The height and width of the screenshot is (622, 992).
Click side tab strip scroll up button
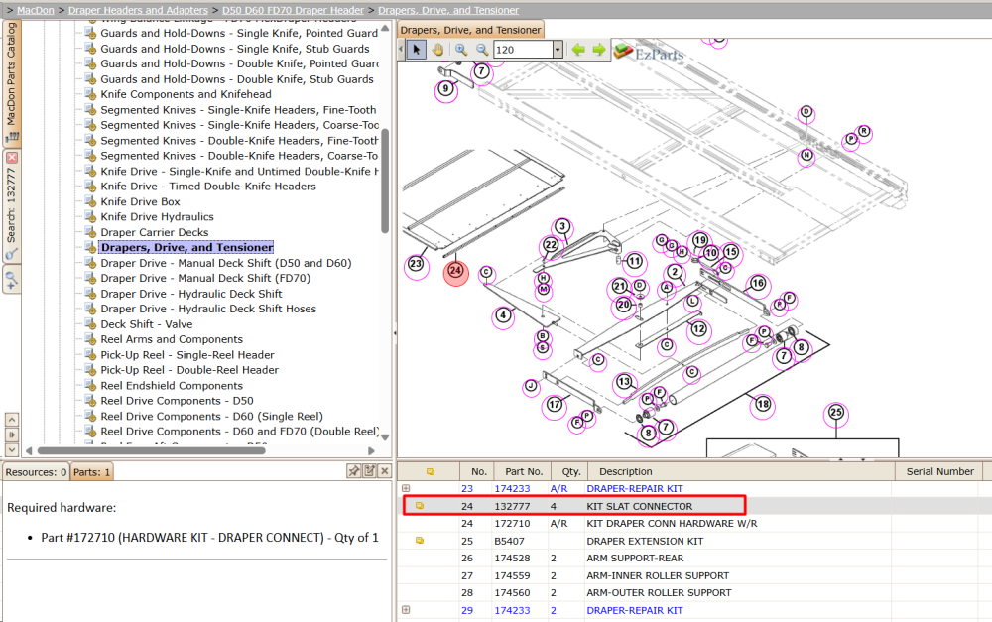[x=11, y=420]
